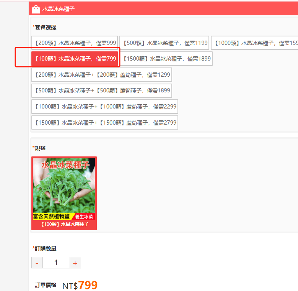Click the 水晶冰菜種子 product spec thumbnail
Viewport: 298px width, 291px height.
(x=64, y=193)
